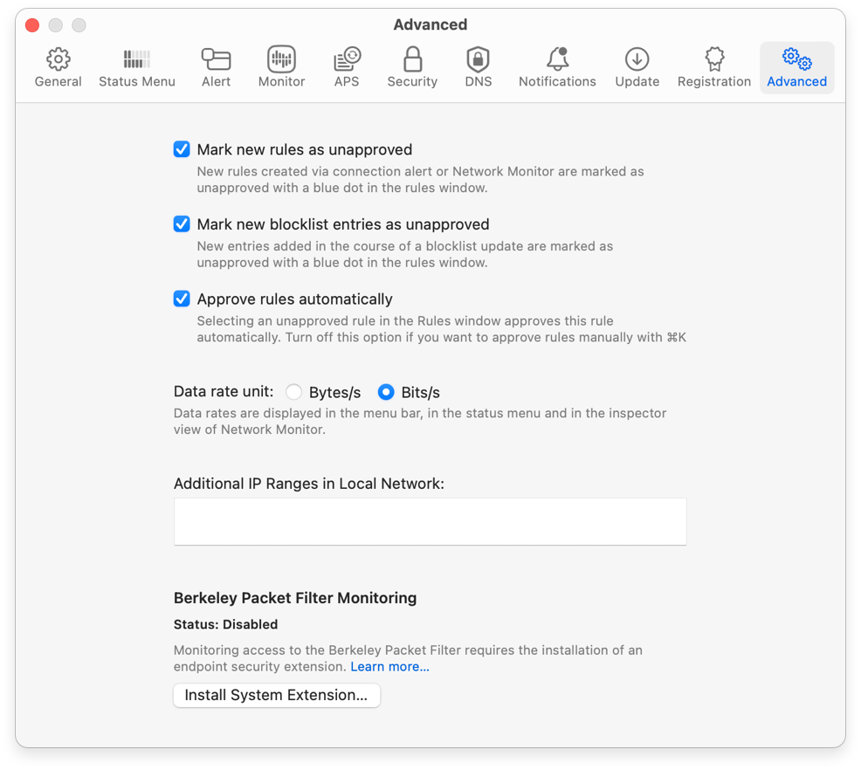Image resolution: width=861 pixels, height=770 pixels.
Task: Open the Learn more link
Action: (389, 666)
